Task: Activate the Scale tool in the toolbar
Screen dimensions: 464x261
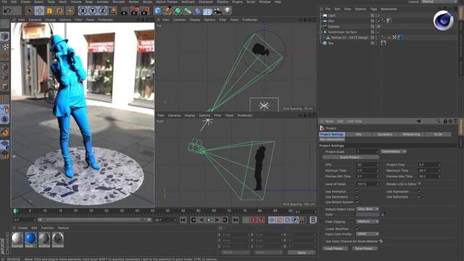Action: [x=49, y=11]
